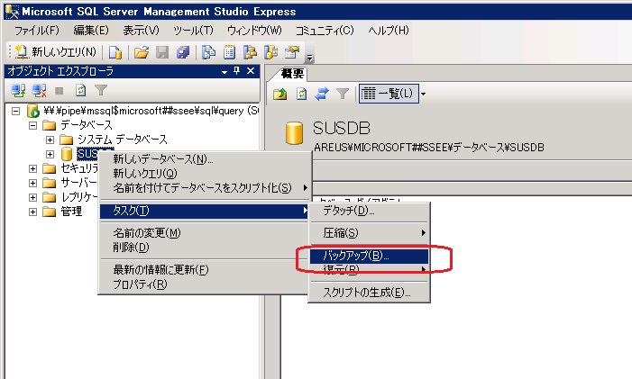Click the summary page icon in the toolbar
632x379 pixels.
(x=229, y=52)
